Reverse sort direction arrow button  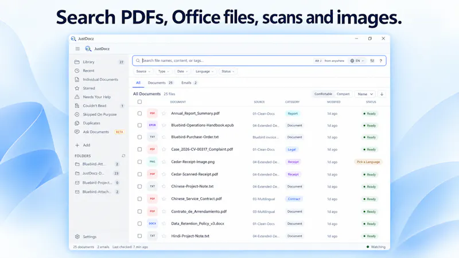click(x=382, y=94)
